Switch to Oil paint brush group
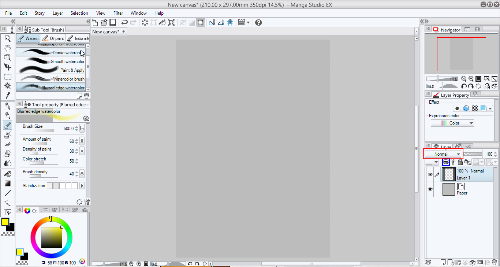This screenshot has width=500, height=267. [53, 38]
